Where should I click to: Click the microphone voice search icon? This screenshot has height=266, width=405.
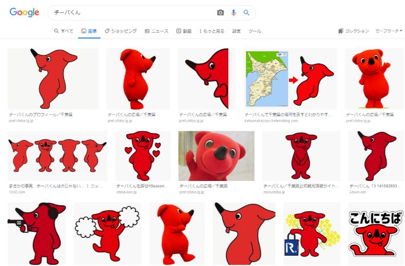point(233,13)
